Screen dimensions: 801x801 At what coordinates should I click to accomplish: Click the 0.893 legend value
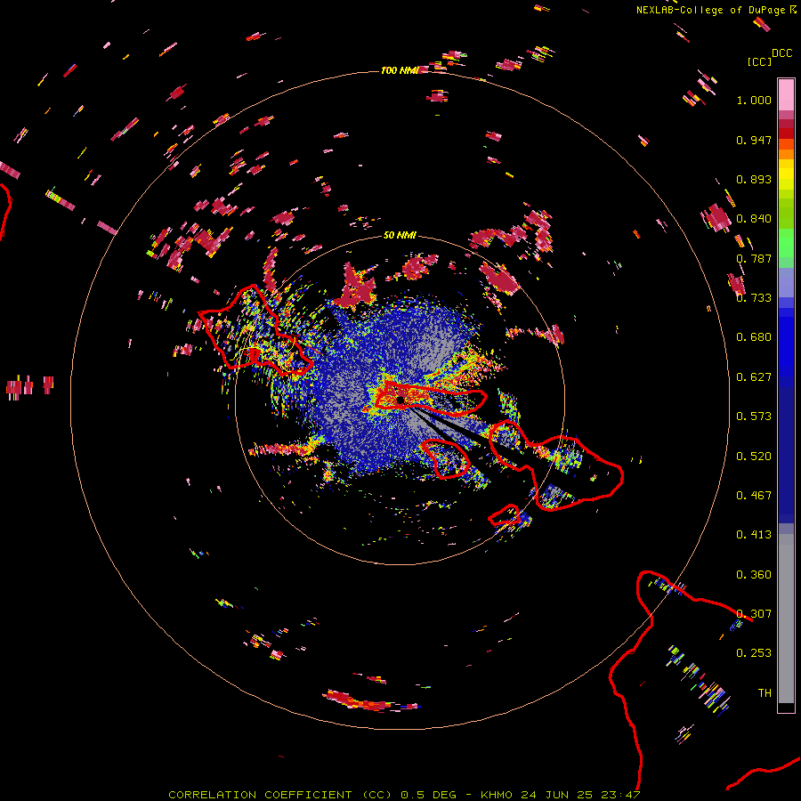pyautogui.click(x=754, y=179)
